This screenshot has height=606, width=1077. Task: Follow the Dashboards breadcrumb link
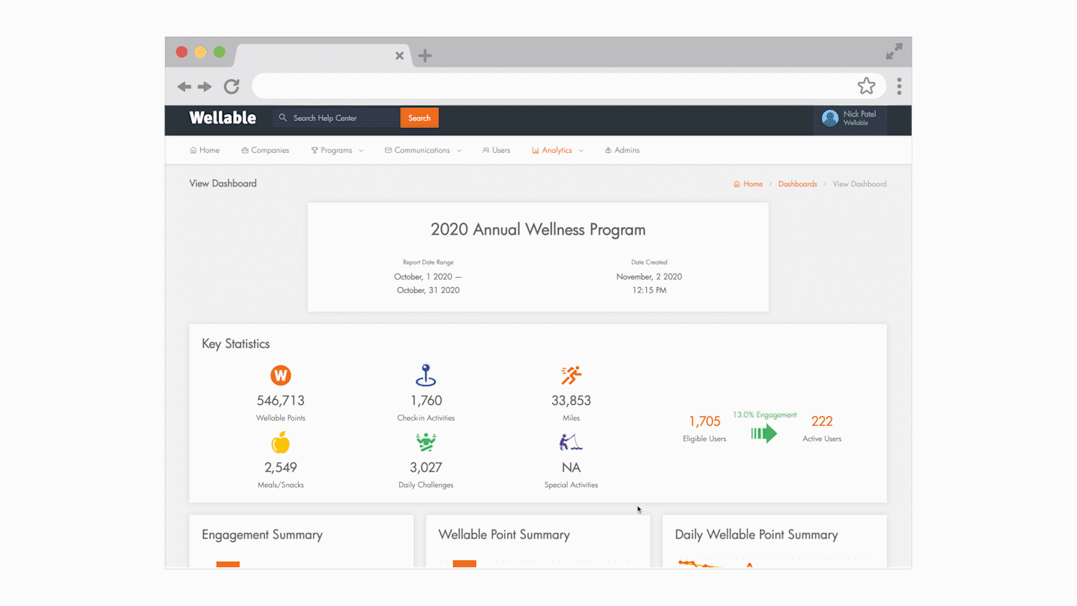797,184
